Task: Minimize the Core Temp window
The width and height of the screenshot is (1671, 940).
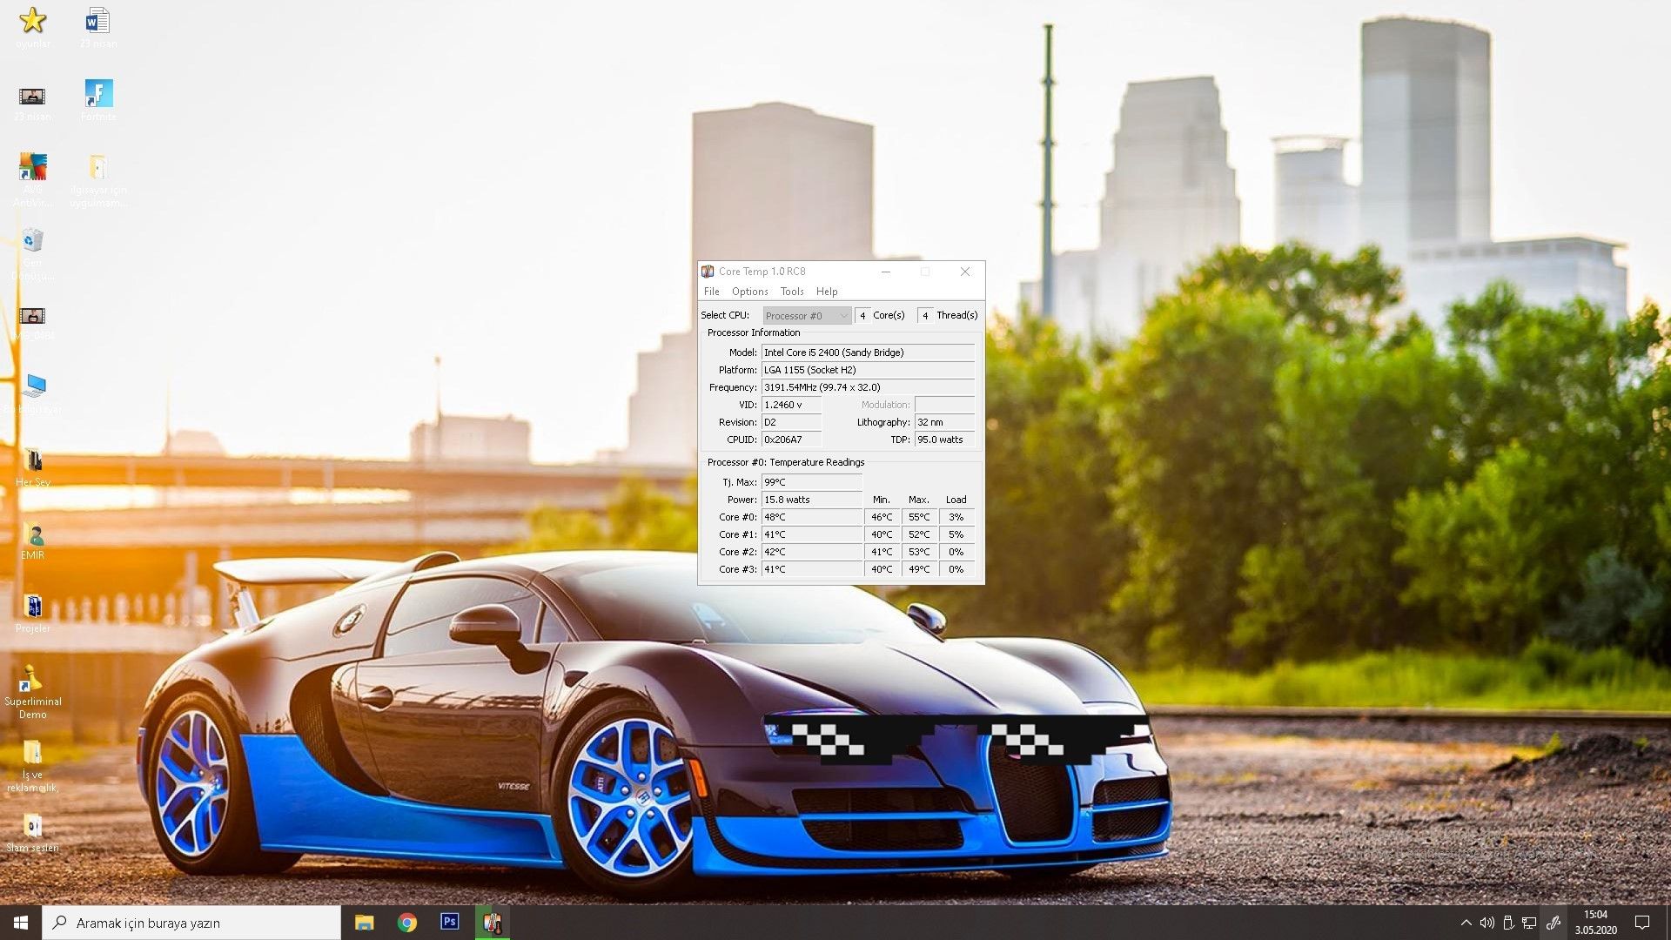Action: click(x=885, y=272)
